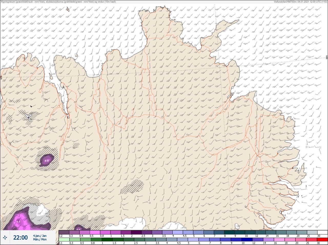Select the light lavender 4.5 swatch in rain legend
This screenshot has height=245, width=328.
[182, 240]
